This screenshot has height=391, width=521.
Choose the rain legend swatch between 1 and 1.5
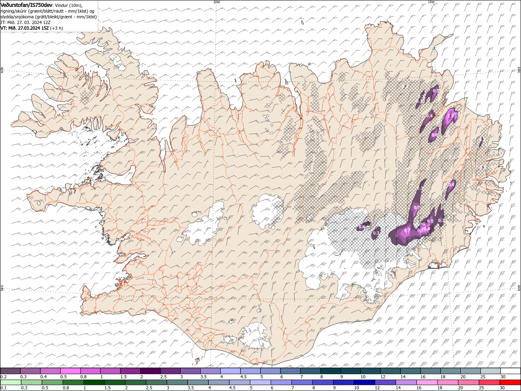coord(94,382)
